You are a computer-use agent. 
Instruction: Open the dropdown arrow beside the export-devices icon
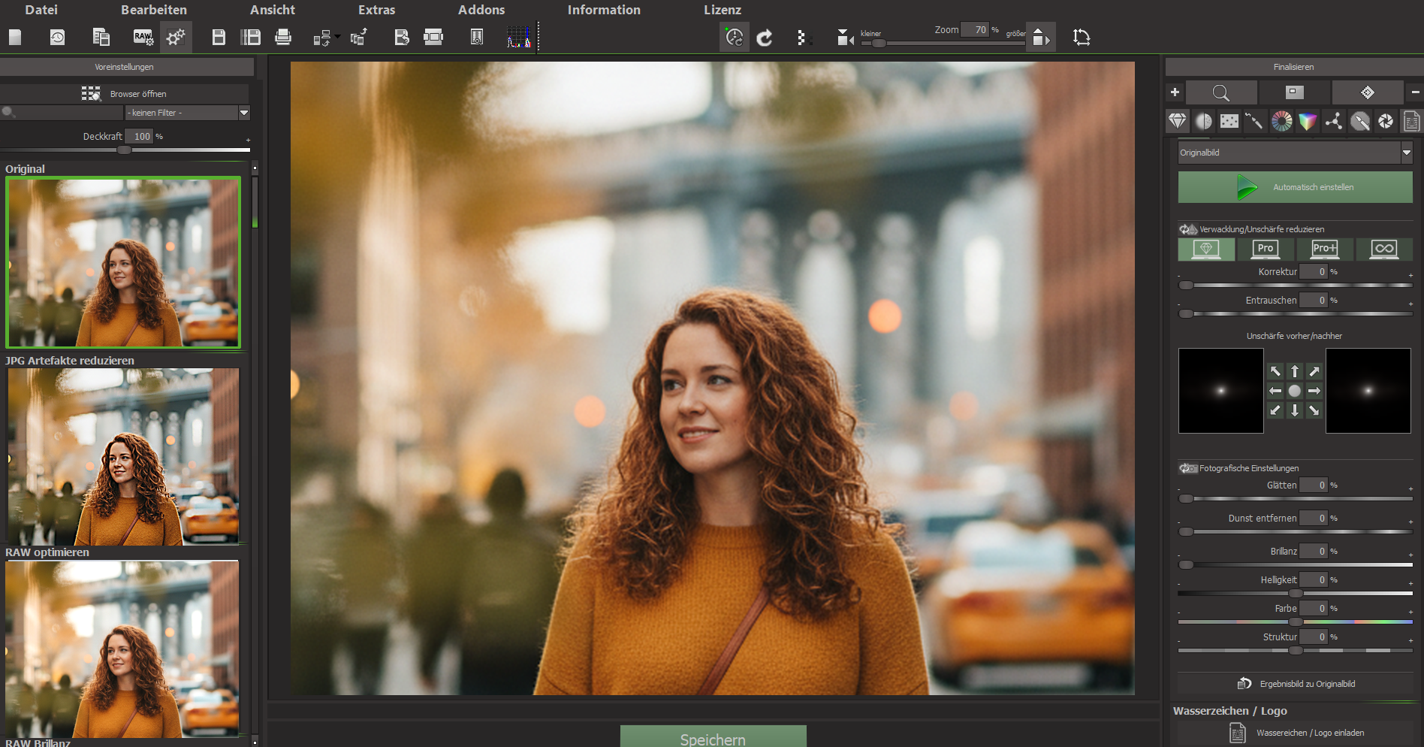(337, 37)
